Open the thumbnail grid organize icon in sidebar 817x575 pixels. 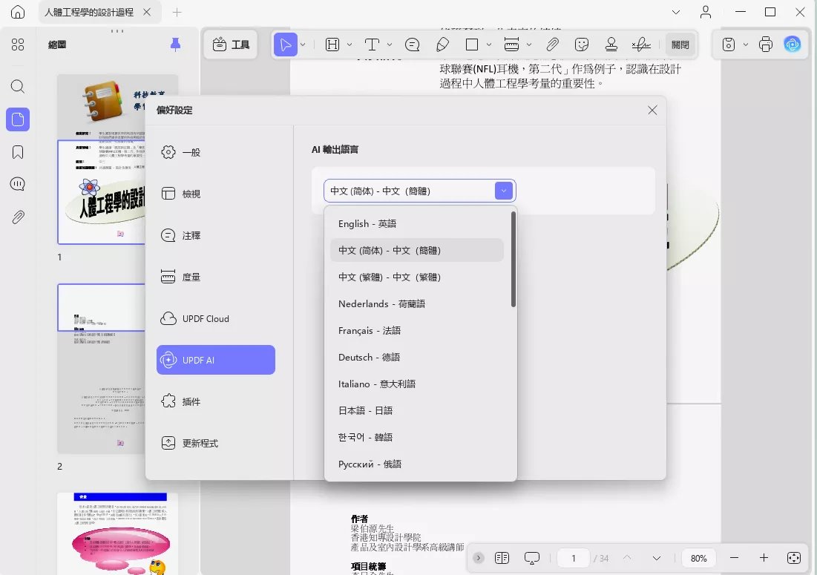pyautogui.click(x=18, y=45)
